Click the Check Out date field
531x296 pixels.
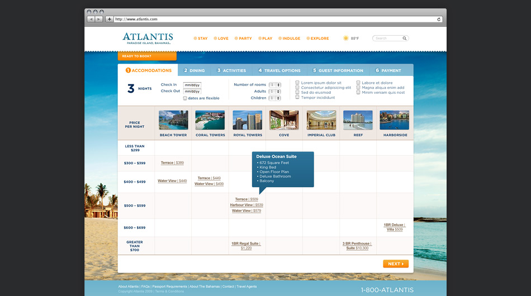coord(192,92)
